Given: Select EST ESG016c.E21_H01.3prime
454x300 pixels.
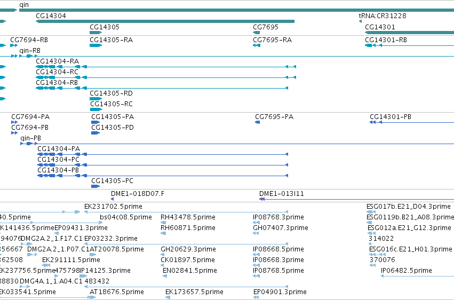Looking at the screenshot, I should click(411, 249).
